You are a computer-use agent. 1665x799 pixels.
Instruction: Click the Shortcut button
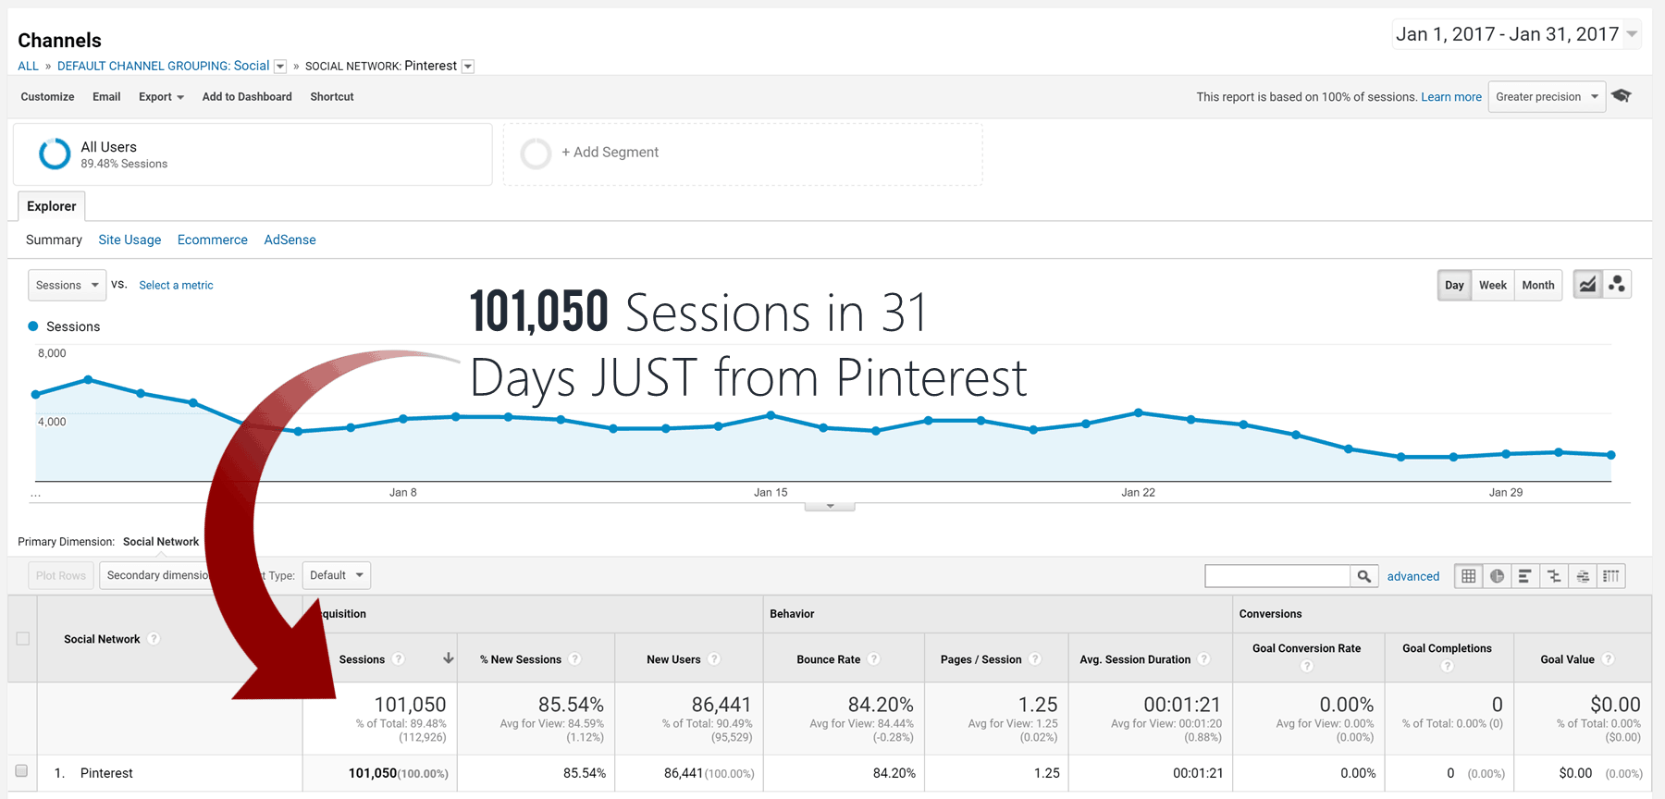click(332, 96)
